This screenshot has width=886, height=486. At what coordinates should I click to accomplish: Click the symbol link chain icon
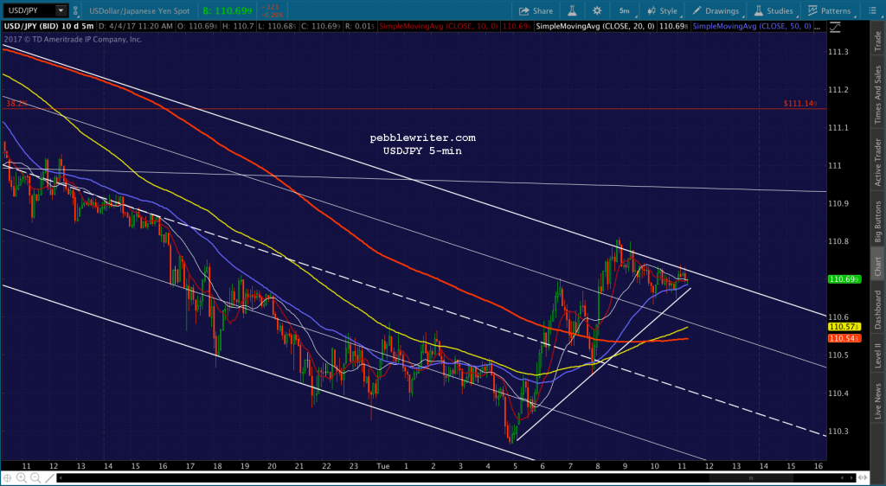click(x=76, y=10)
